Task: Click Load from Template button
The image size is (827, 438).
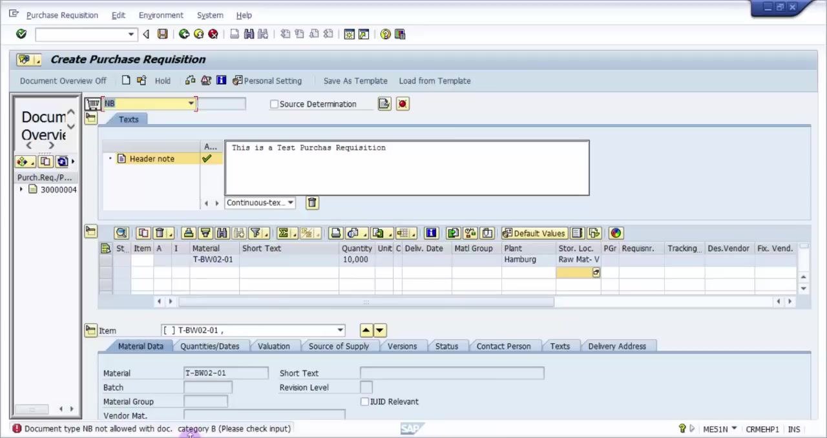Action: point(435,81)
